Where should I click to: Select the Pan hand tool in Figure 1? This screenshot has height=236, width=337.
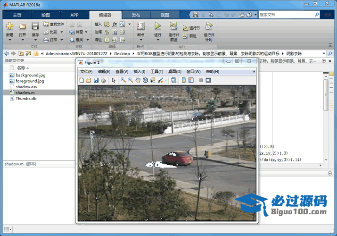pos(138,80)
